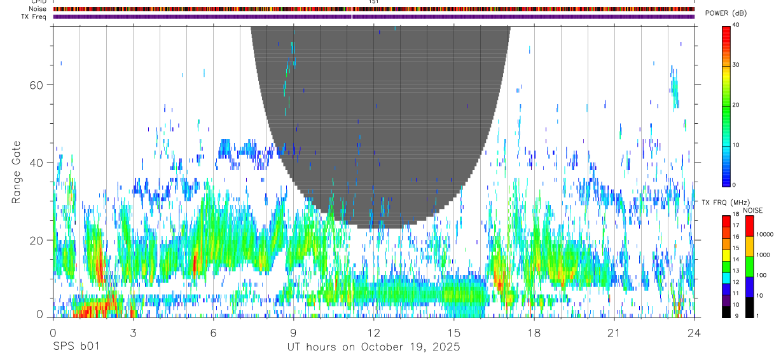Click the 12 tick on UT hours axis
781x360 pixels.
pyautogui.click(x=374, y=333)
